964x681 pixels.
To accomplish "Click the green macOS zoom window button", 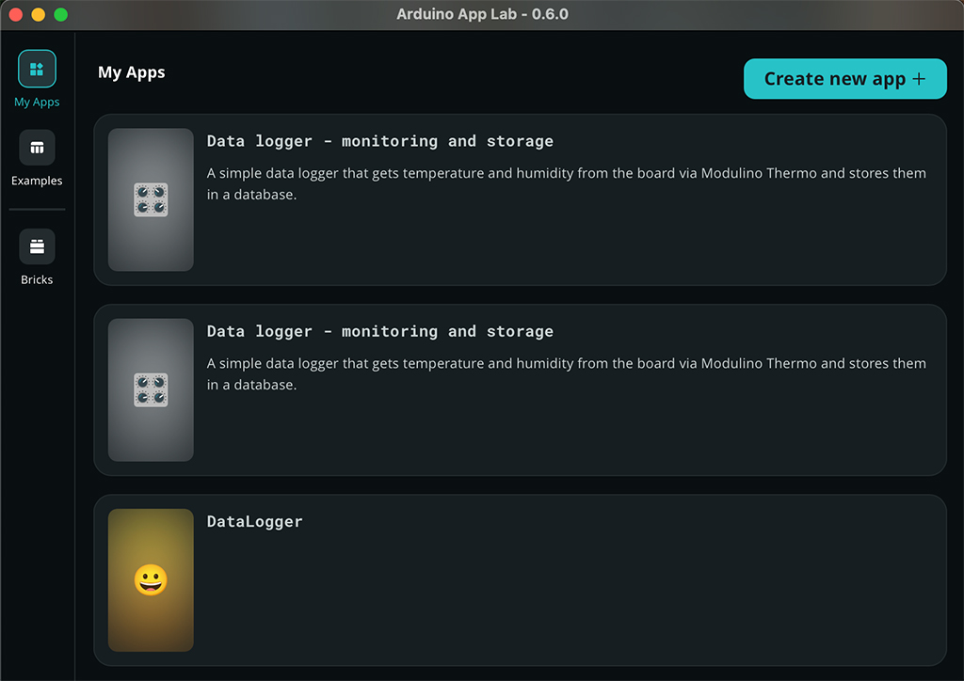I will [x=60, y=14].
